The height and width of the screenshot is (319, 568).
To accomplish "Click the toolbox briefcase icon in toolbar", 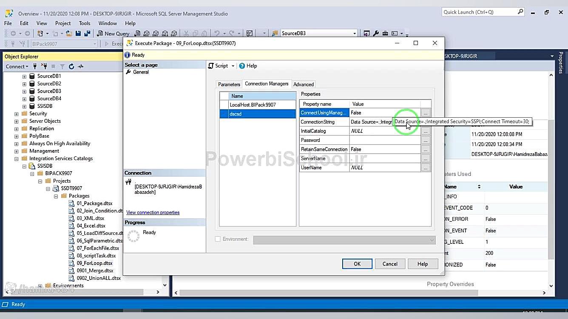I will [385, 34].
